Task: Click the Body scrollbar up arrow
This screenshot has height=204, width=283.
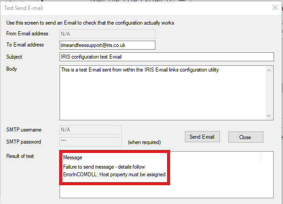Action: [269, 70]
